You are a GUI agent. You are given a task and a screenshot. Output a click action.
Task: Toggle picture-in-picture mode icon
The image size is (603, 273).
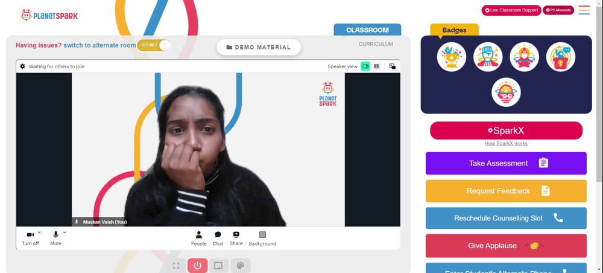(x=393, y=66)
